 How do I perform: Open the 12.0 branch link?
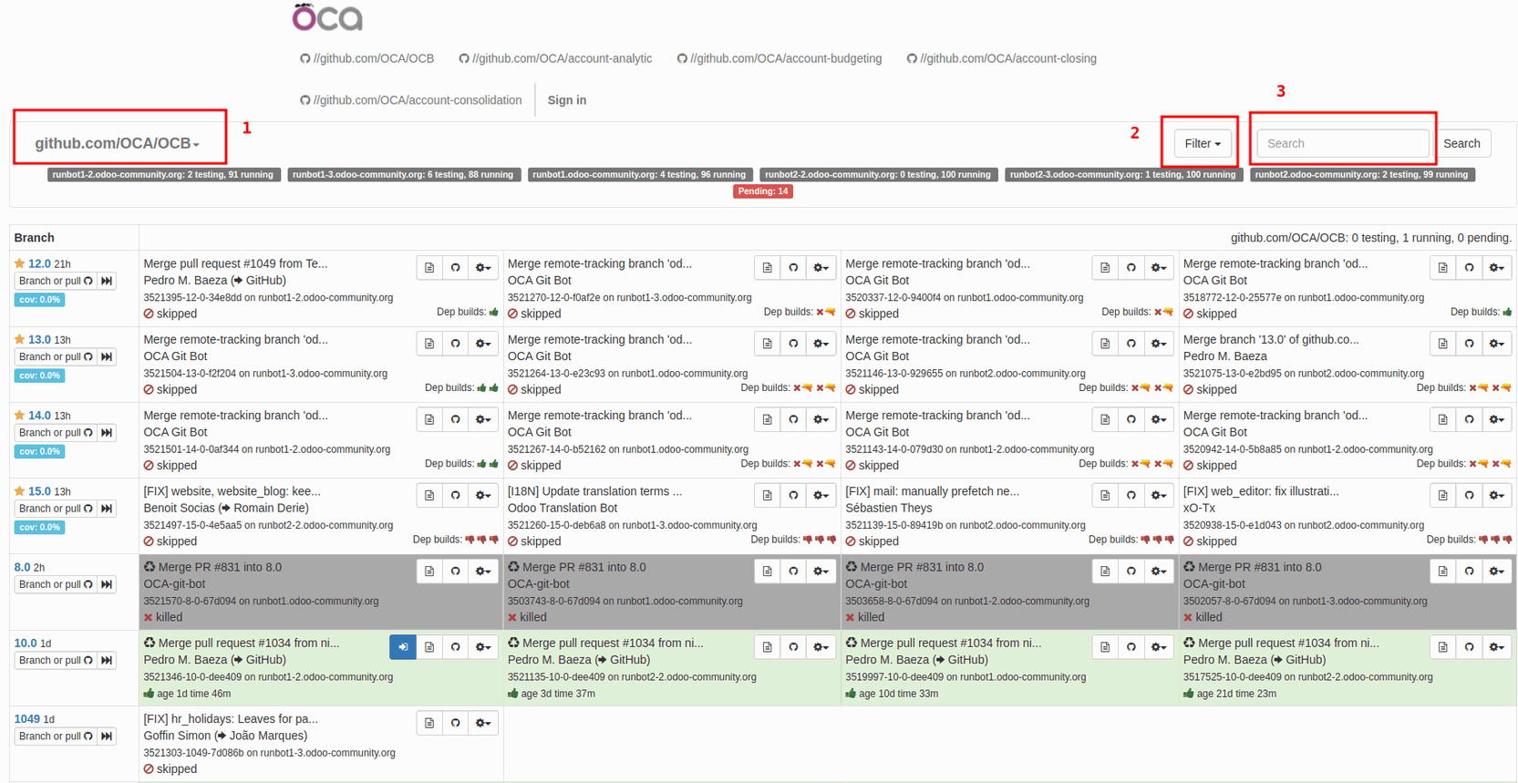(39, 263)
